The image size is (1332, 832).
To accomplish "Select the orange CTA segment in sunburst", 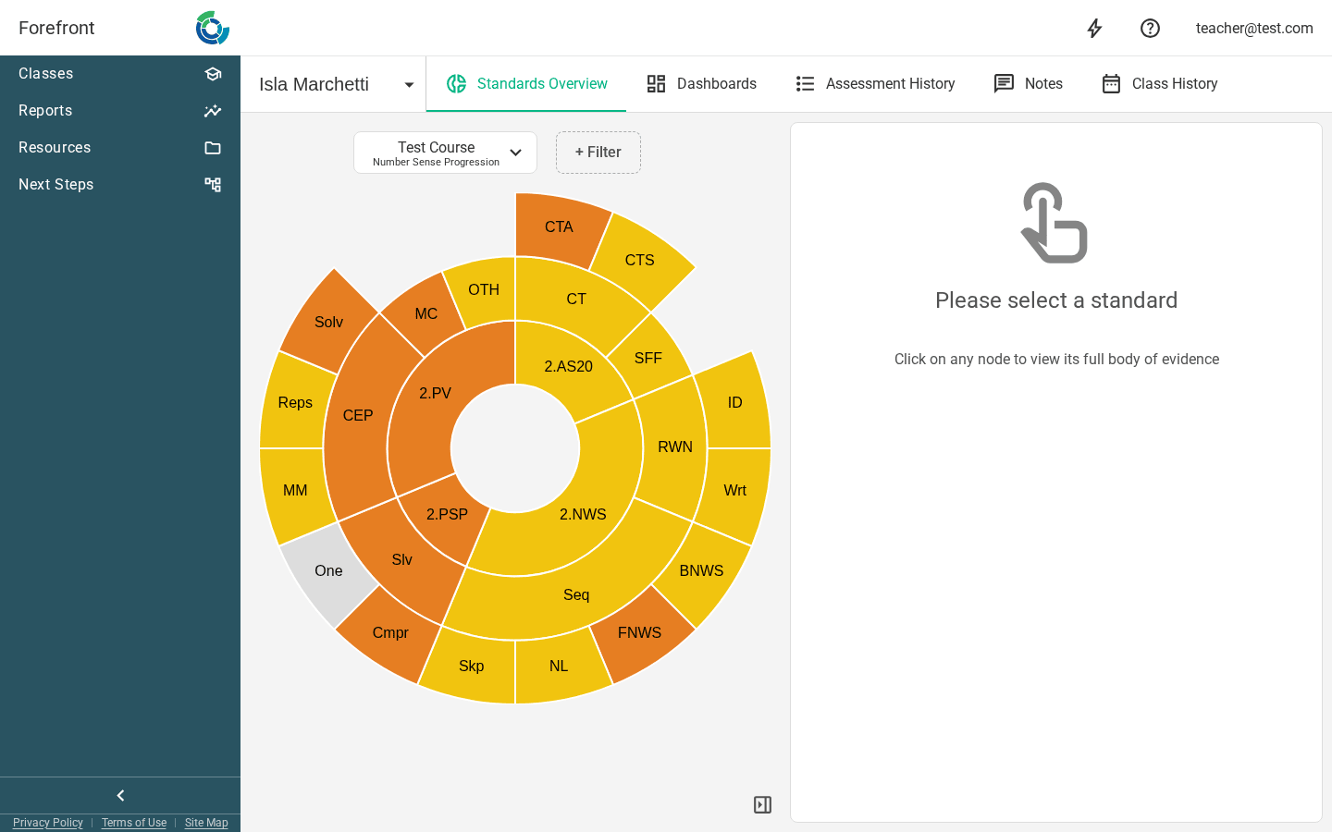I will (559, 227).
